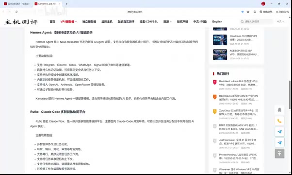Open the 版权声明 menu item
This screenshot has width=292, height=175.
coord(182,22)
